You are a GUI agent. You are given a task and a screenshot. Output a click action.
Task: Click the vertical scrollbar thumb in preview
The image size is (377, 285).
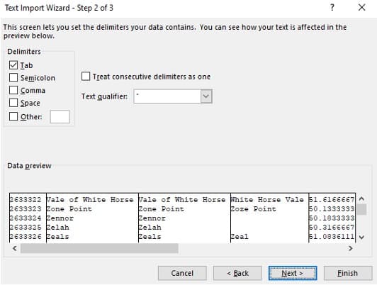point(361,209)
